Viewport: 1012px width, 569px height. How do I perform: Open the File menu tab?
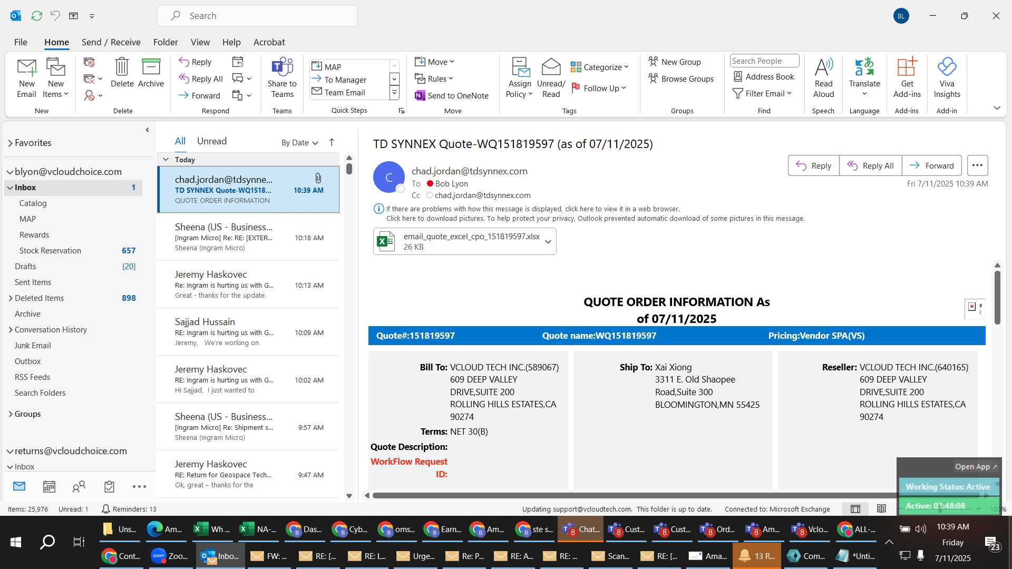[x=21, y=42]
